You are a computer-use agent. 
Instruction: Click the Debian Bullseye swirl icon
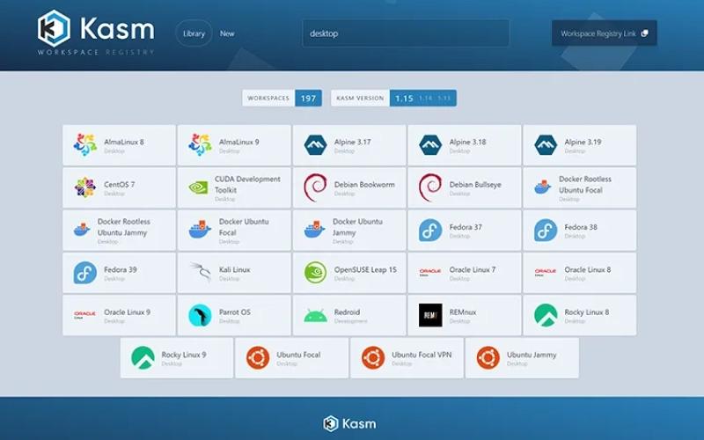430,187
